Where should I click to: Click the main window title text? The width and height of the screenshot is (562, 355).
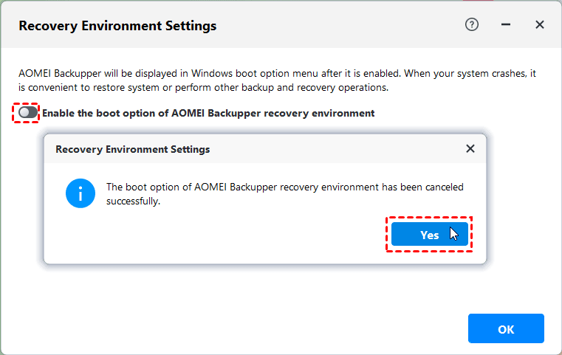click(x=117, y=26)
